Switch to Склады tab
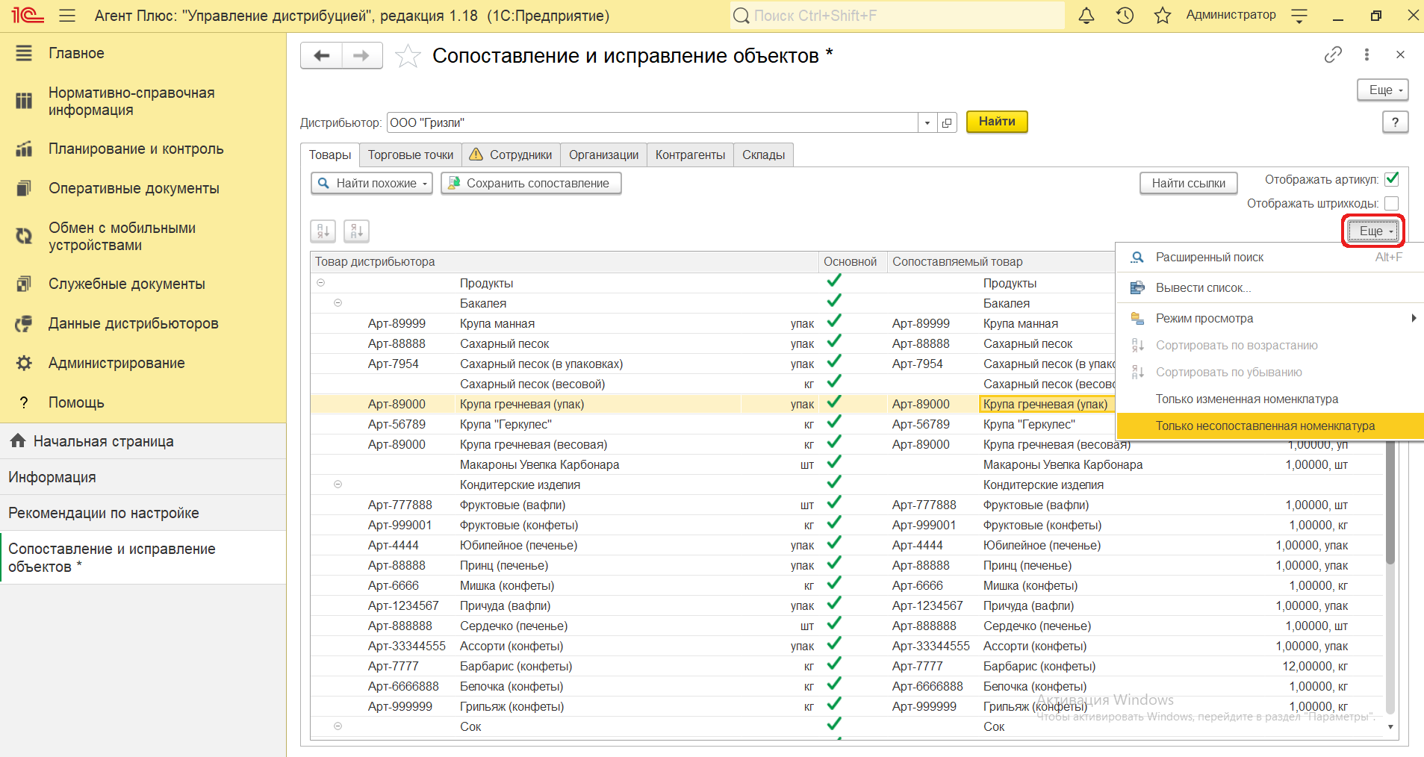This screenshot has width=1424, height=757. coord(763,155)
